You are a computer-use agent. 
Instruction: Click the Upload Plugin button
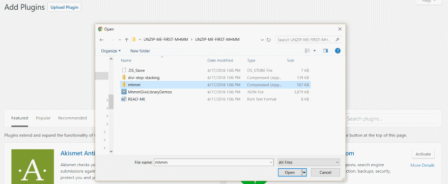coord(64,7)
